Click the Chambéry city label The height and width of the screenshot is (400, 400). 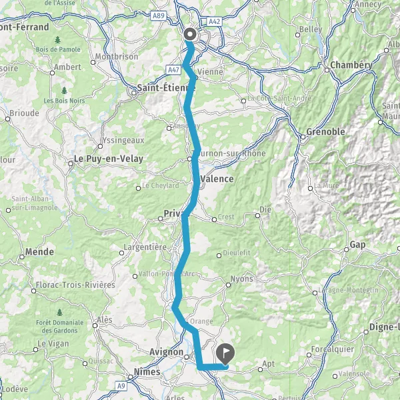(351, 65)
